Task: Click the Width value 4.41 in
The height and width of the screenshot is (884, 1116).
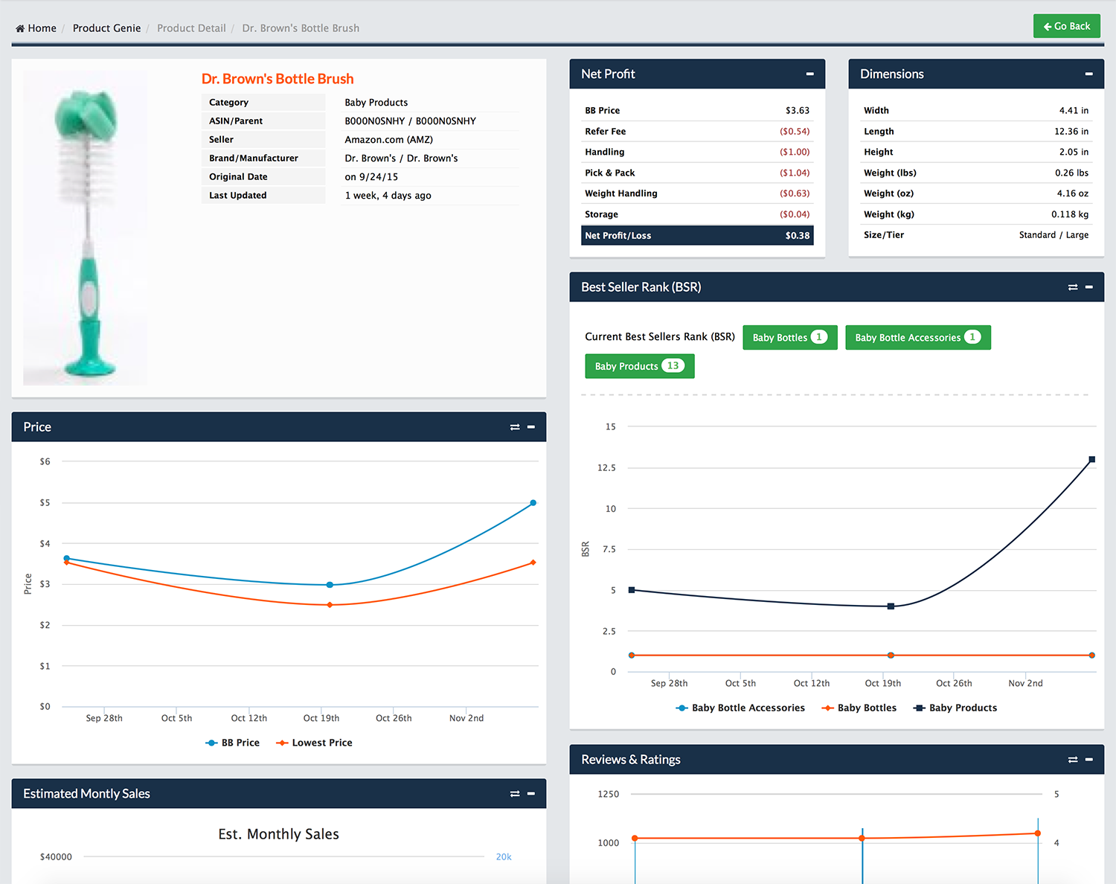Action: coord(1074,110)
